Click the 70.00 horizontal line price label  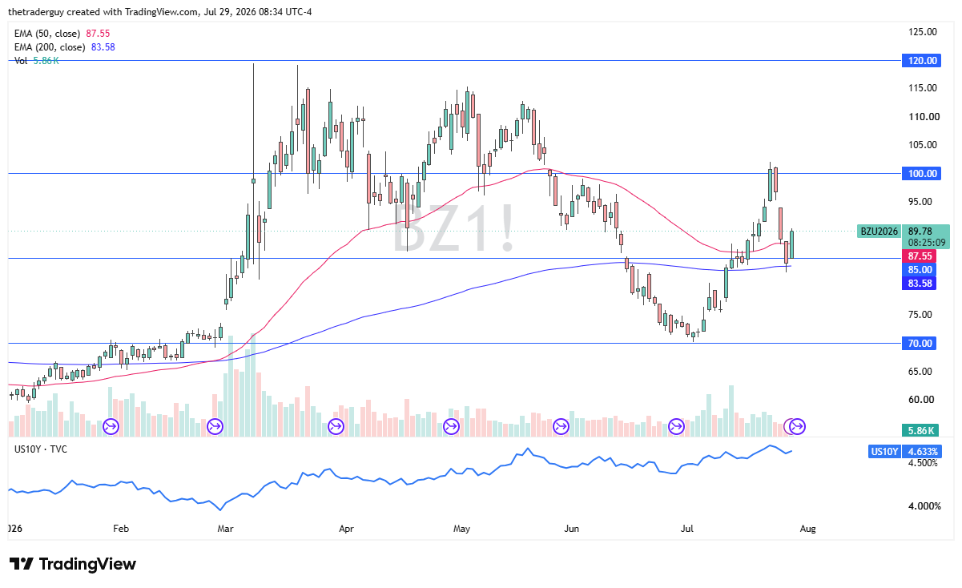coord(920,344)
